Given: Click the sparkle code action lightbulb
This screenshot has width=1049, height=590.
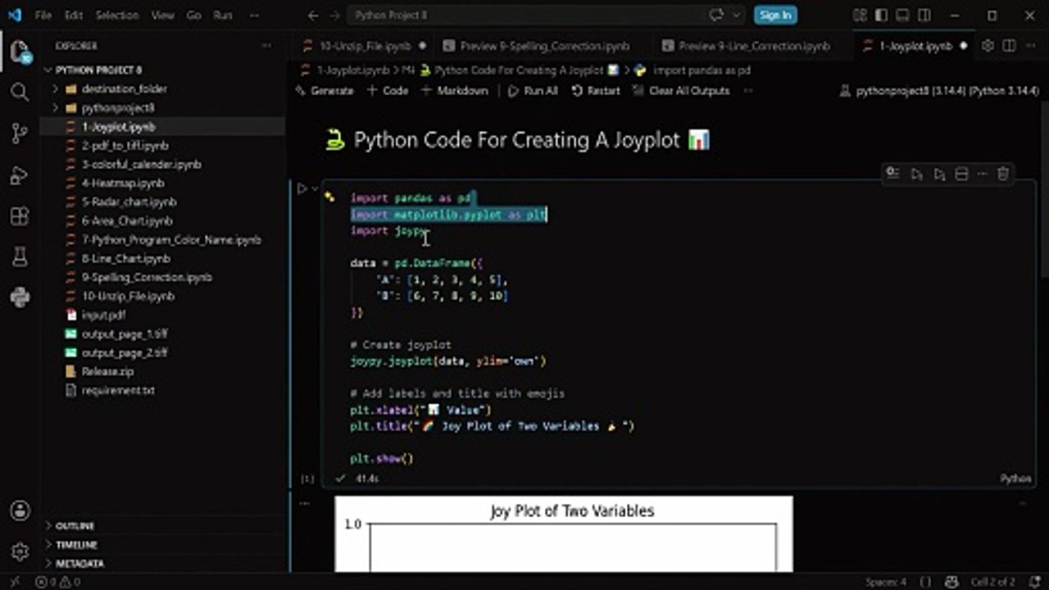Looking at the screenshot, I should [329, 197].
